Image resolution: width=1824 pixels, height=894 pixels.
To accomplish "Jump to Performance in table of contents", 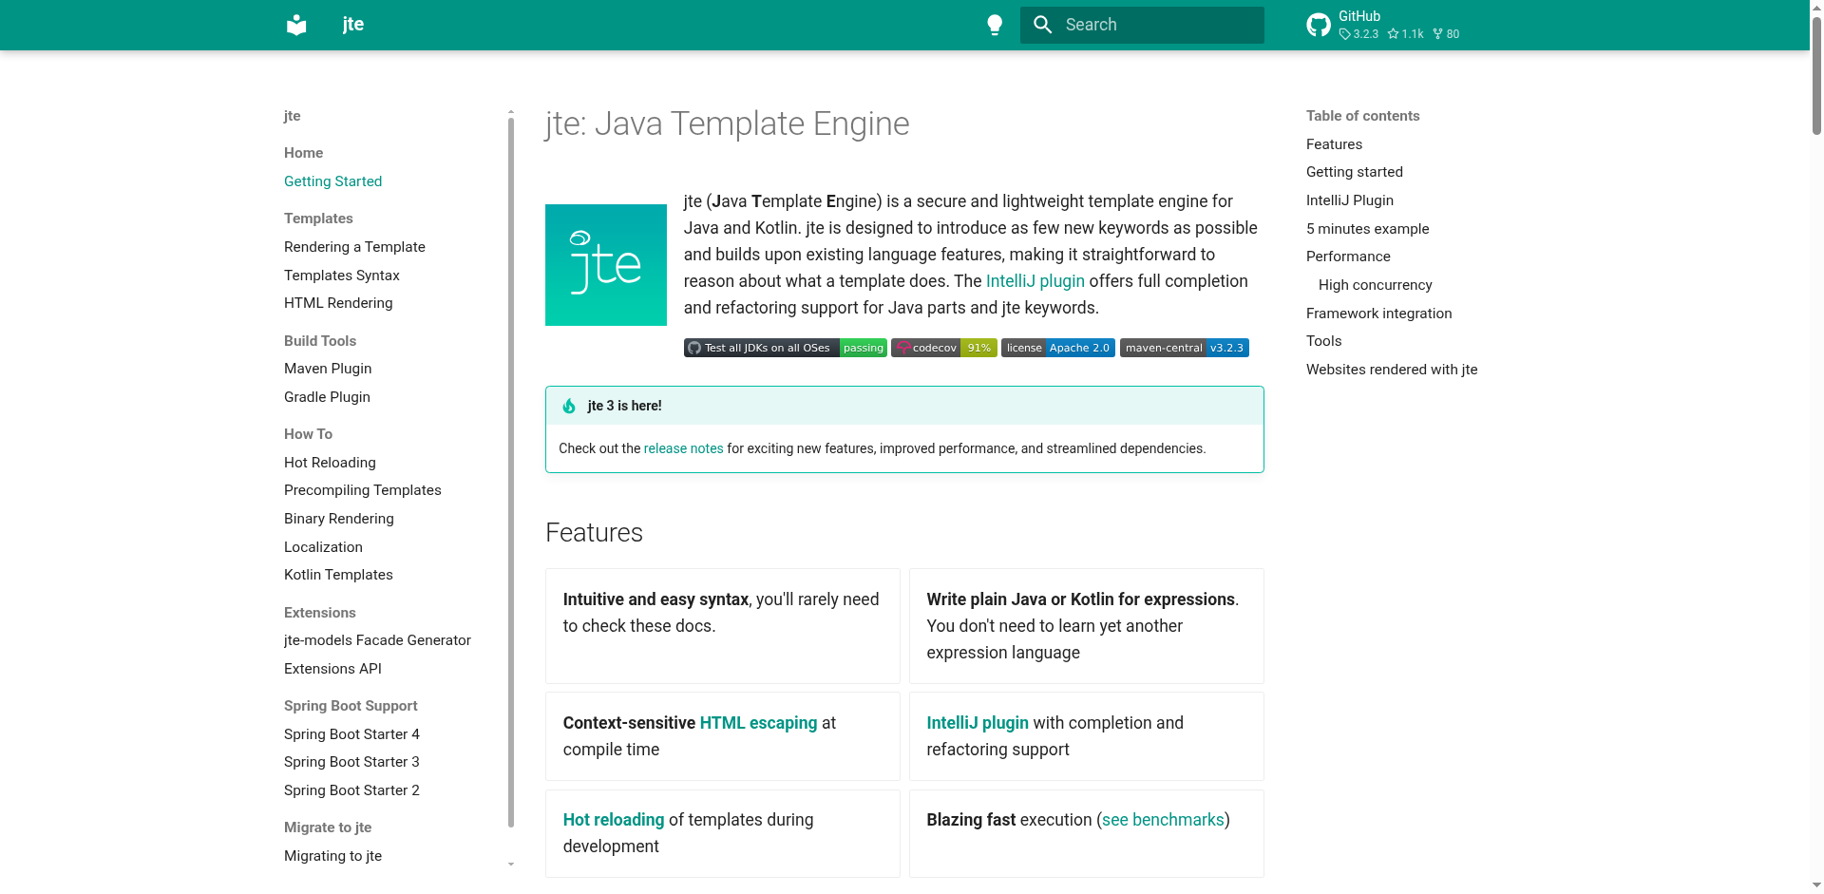I will point(1347,257).
